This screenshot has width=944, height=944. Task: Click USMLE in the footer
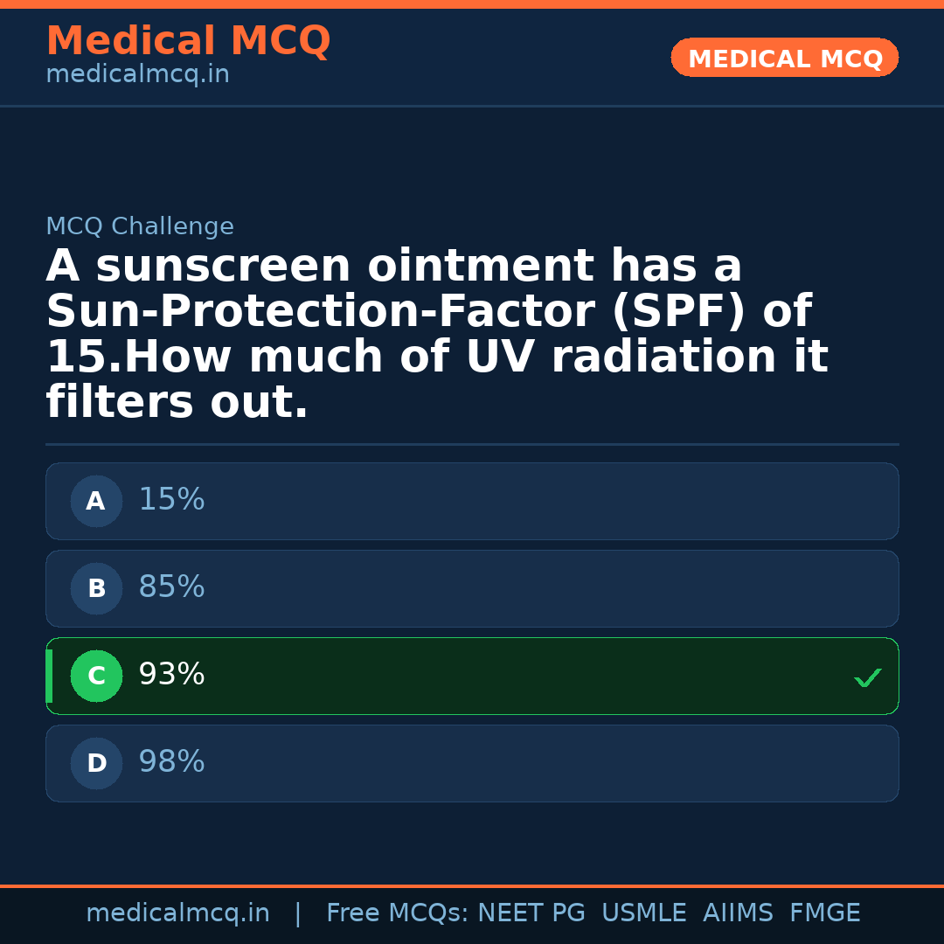[x=643, y=913]
